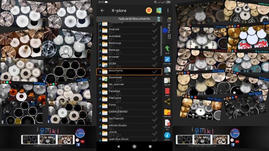Tap the Salin copy icon

click(x=167, y=70)
